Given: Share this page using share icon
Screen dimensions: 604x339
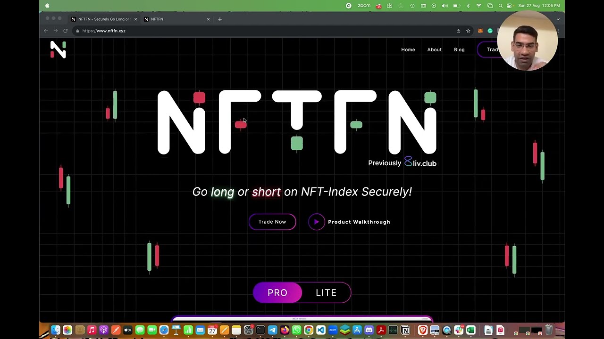Looking at the screenshot, I should pos(458,31).
